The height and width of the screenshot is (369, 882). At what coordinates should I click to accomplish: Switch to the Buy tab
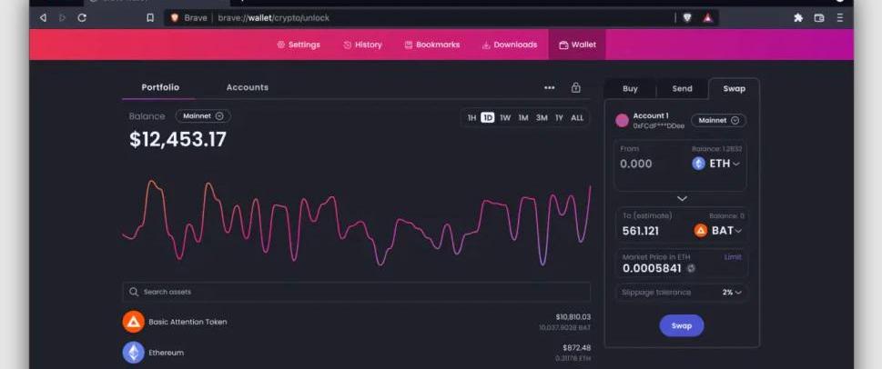tap(630, 89)
